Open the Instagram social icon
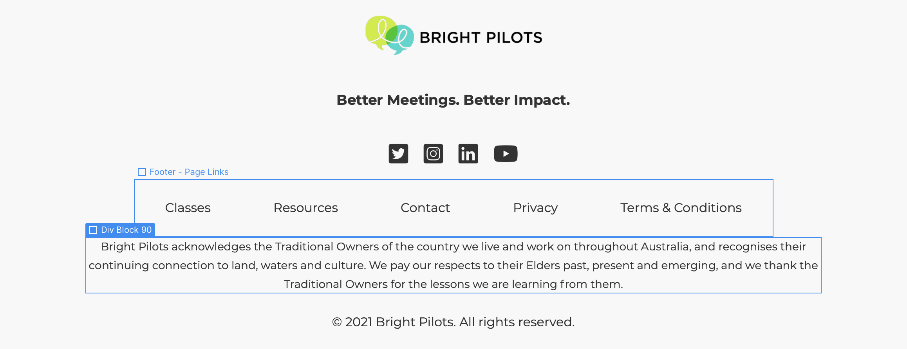907x349 pixels. [x=433, y=154]
